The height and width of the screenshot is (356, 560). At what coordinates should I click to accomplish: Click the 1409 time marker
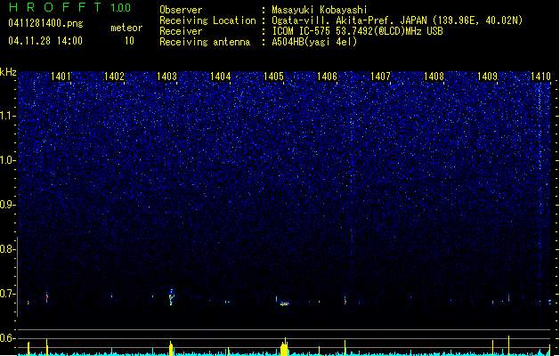(488, 77)
